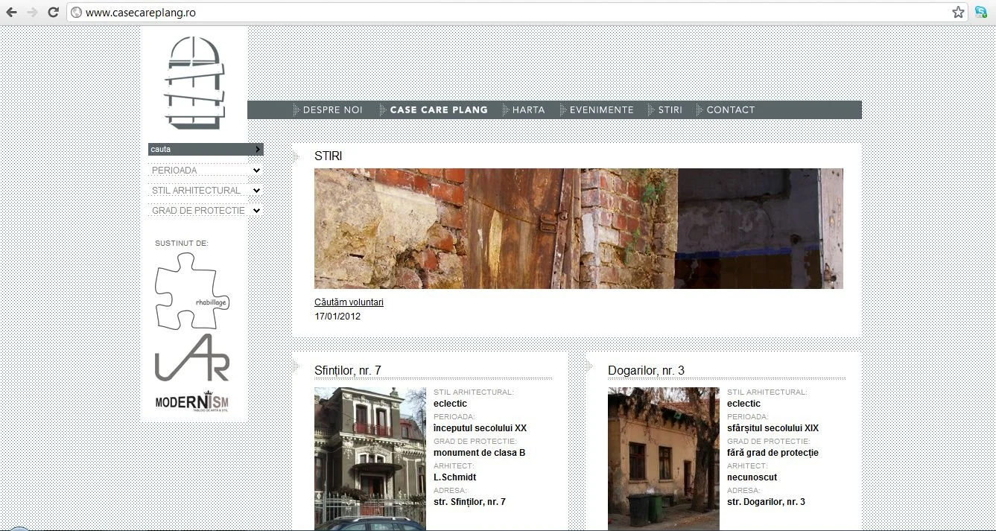This screenshot has width=996, height=531.
Task: Click the address bar URL
Action: pyautogui.click(x=141, y=13)
